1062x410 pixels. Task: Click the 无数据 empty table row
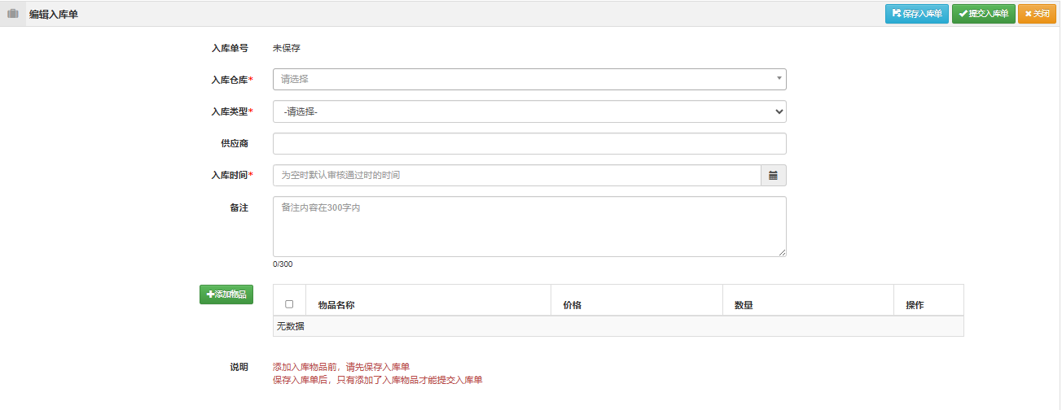[x=618, y=326]
